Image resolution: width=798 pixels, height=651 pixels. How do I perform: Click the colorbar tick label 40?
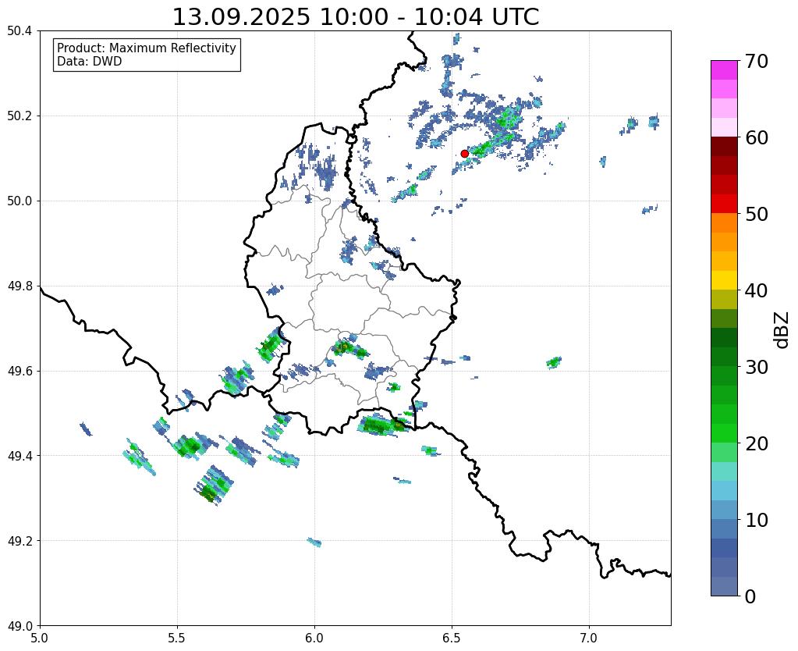pyautogui.click(x=756, y=290)
